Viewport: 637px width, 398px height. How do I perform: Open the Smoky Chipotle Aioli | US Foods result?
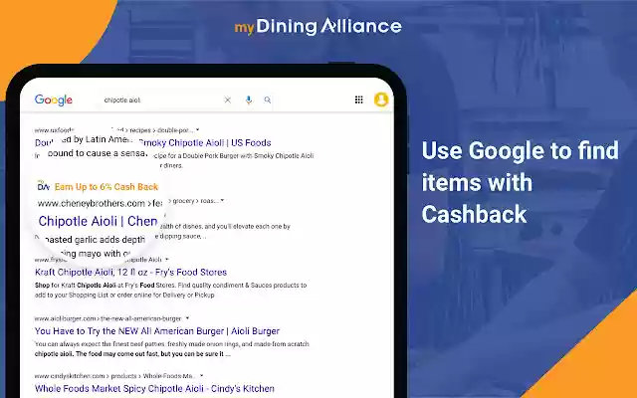[x=205, y=143]
